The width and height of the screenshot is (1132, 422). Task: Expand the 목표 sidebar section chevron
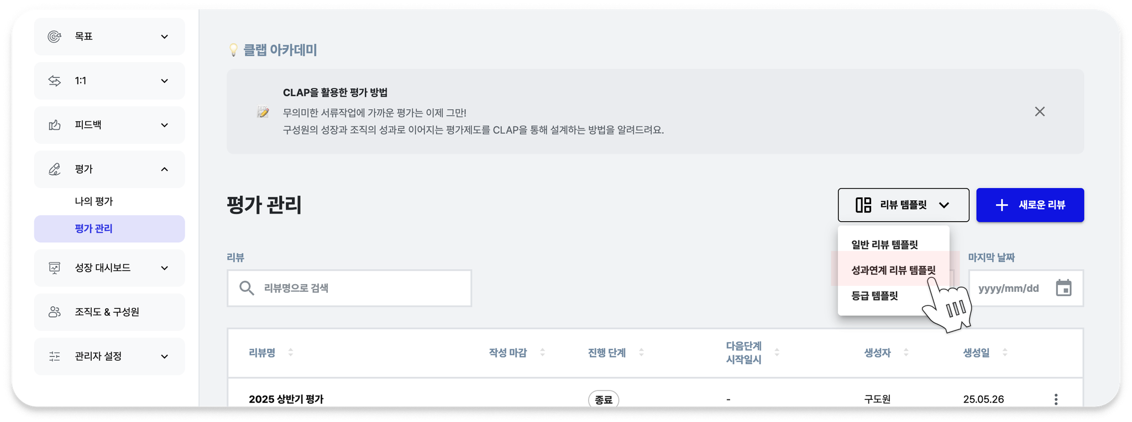[x=164, y=36]
